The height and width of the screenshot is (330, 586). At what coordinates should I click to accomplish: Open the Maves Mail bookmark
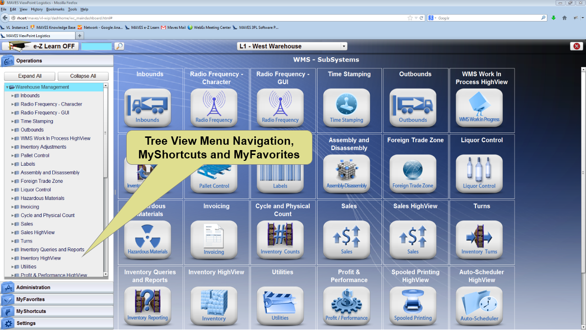tap(174, 27)
